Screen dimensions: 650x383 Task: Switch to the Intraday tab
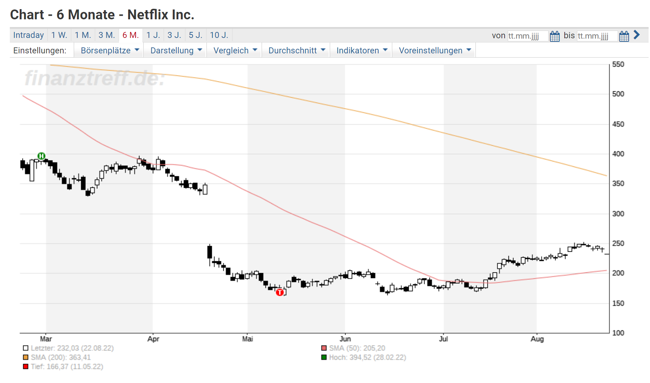pyautogui.click(x=28, y=35)
